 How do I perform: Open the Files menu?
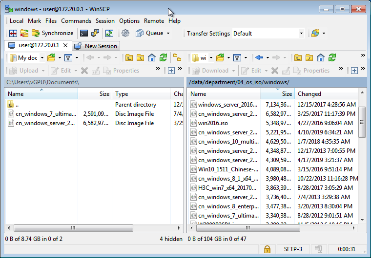pos(51,21)
